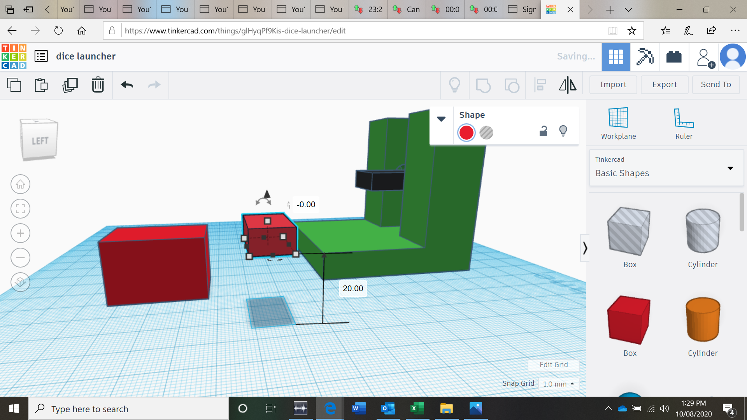This screenshot has width=747, height=420.
Task: Hide the selected shape via lightbulb
Action: point(563,131)
